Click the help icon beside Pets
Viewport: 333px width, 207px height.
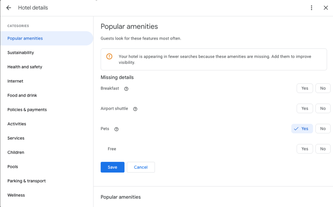coord(116,129)
